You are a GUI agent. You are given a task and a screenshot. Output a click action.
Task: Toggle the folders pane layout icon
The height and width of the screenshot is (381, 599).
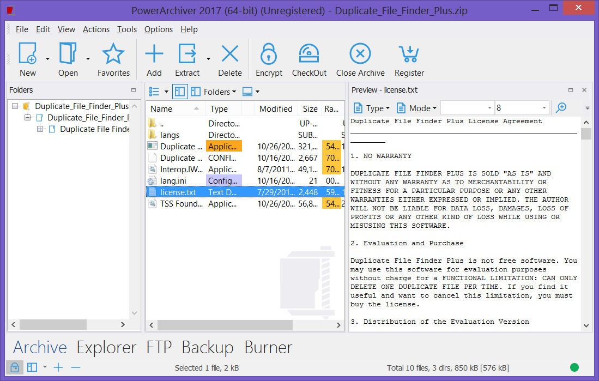[x=180, y=92]
